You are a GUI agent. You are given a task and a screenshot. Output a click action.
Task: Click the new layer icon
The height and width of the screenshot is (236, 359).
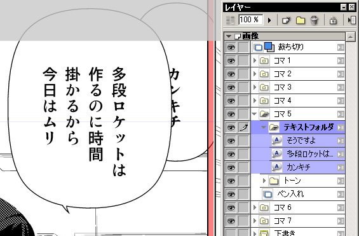tap(287, 20)
